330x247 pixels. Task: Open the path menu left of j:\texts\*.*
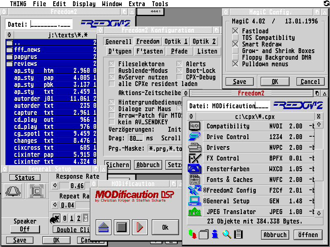pos(9,35)
